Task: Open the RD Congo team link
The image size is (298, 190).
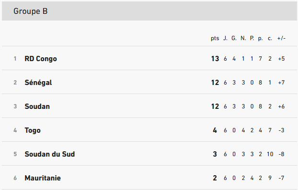Action: pyautogui.click(x=41, y=59)
